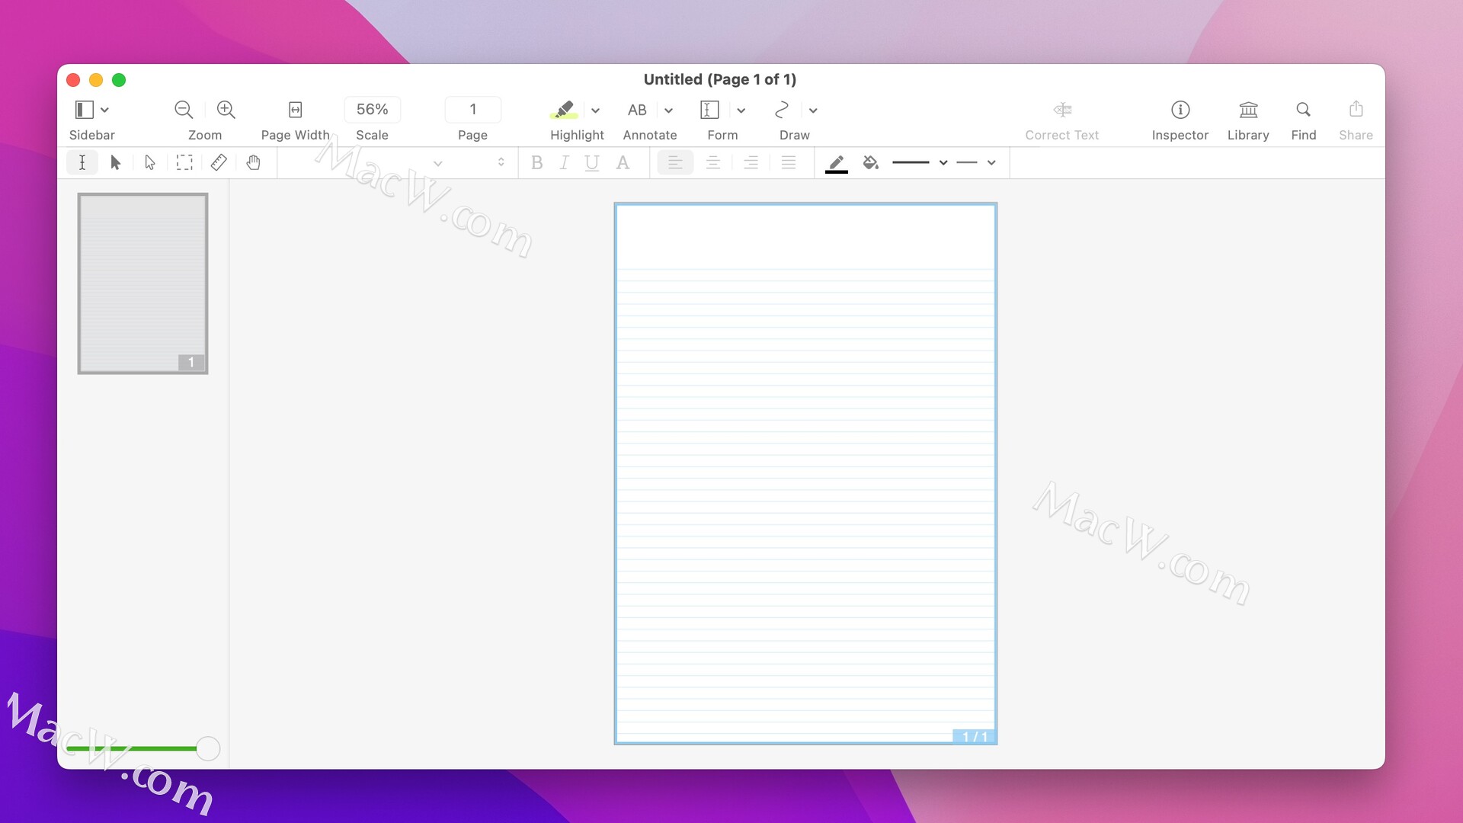The width and height of the screenshot is (1463, 823).
Task: Toggle Underline formatting
Action: (592, 162)
